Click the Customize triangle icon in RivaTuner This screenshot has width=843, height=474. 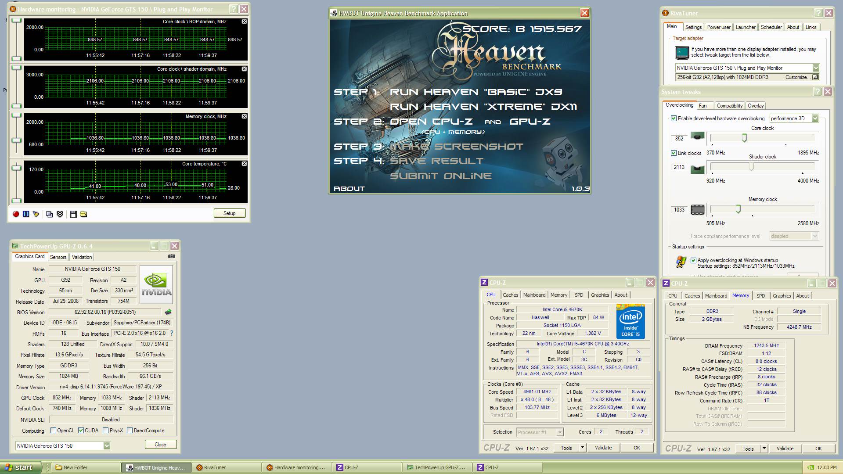click(815, 77)
